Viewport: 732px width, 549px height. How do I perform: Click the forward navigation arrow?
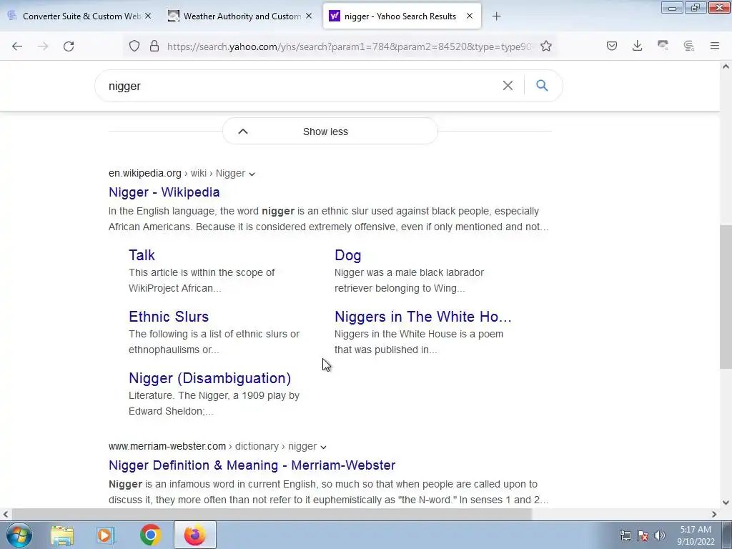tap(43, 46)
